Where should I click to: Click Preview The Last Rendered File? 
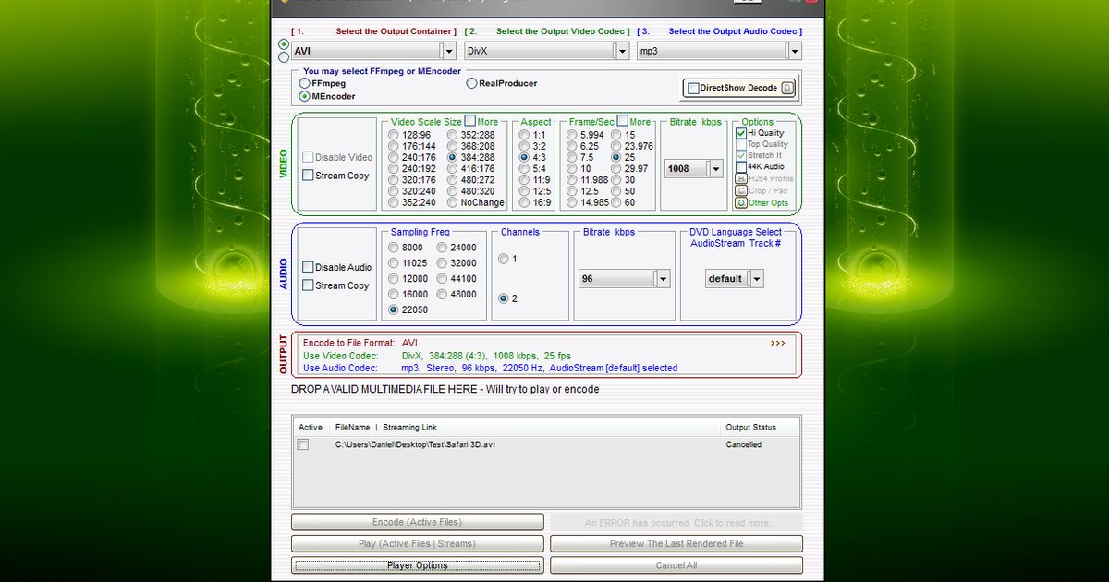[x=676, y=543]
